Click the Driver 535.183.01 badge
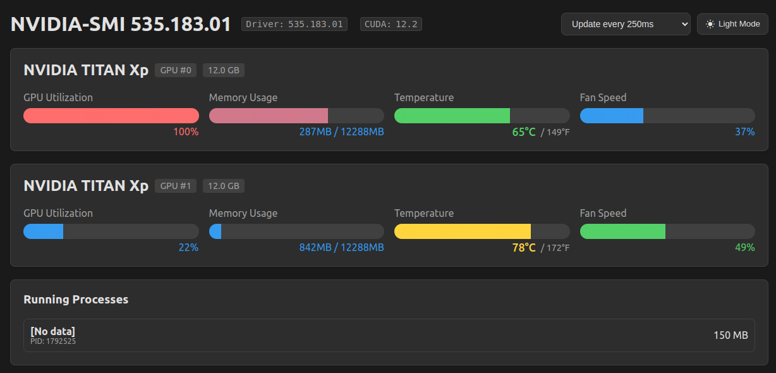776x373 pixels. [x=294, y=24]
